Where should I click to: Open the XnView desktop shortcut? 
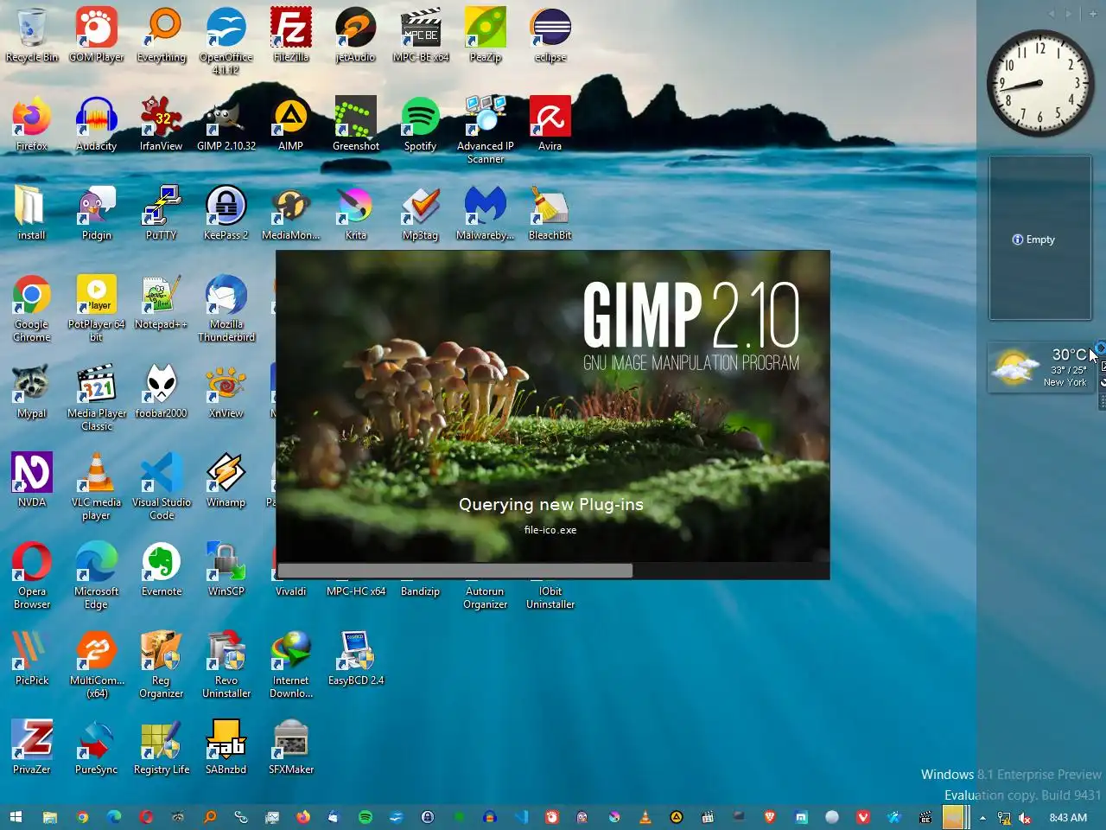pos(226,392)
